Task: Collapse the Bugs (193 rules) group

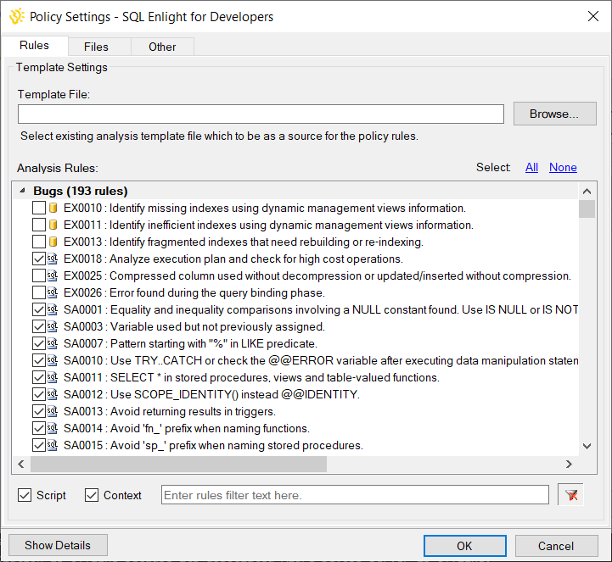Action: 23,191
